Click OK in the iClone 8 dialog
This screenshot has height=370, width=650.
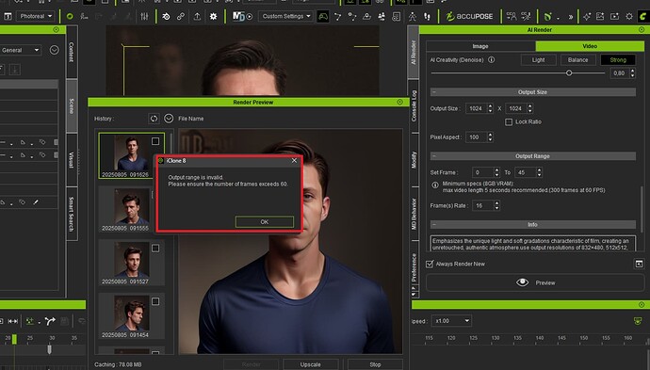click(x=265, y=222)
